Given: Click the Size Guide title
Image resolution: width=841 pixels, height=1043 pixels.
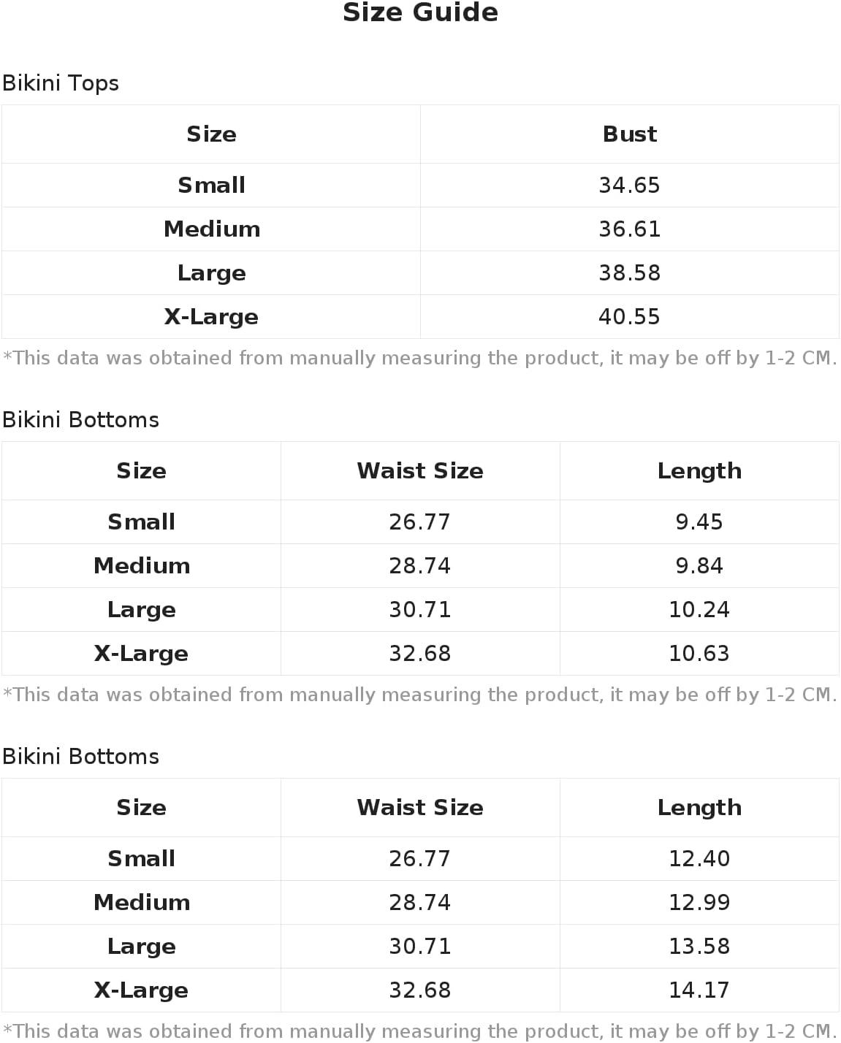Looking at the screenshot, I should pyautogui.click(x=420, y=12).
